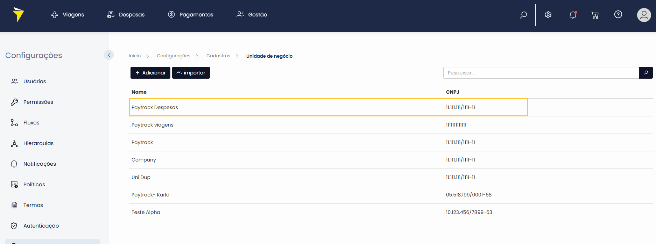
Task: Go to Usuários in the sidebar
Action: pos(29,81)
